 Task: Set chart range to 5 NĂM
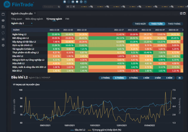click(x=169, y=78)
